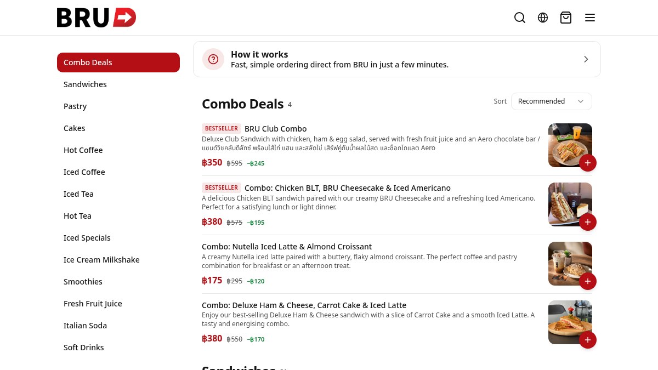Open Chicken BLT, BRU Cheesecake & Iced Americano title
Viewport: 658px width, 370px height.
click(348, 188)
